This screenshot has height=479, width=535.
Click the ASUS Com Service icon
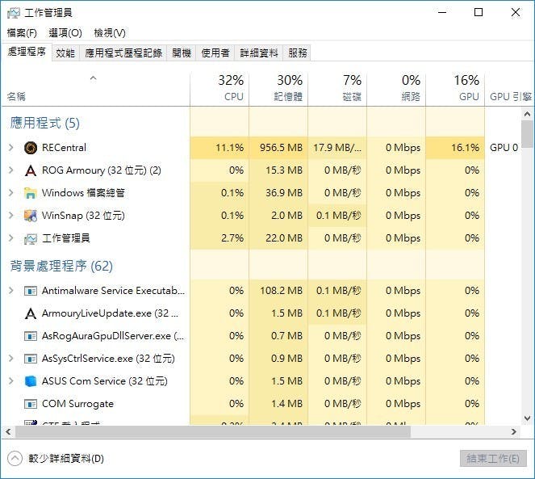point(31,381)
